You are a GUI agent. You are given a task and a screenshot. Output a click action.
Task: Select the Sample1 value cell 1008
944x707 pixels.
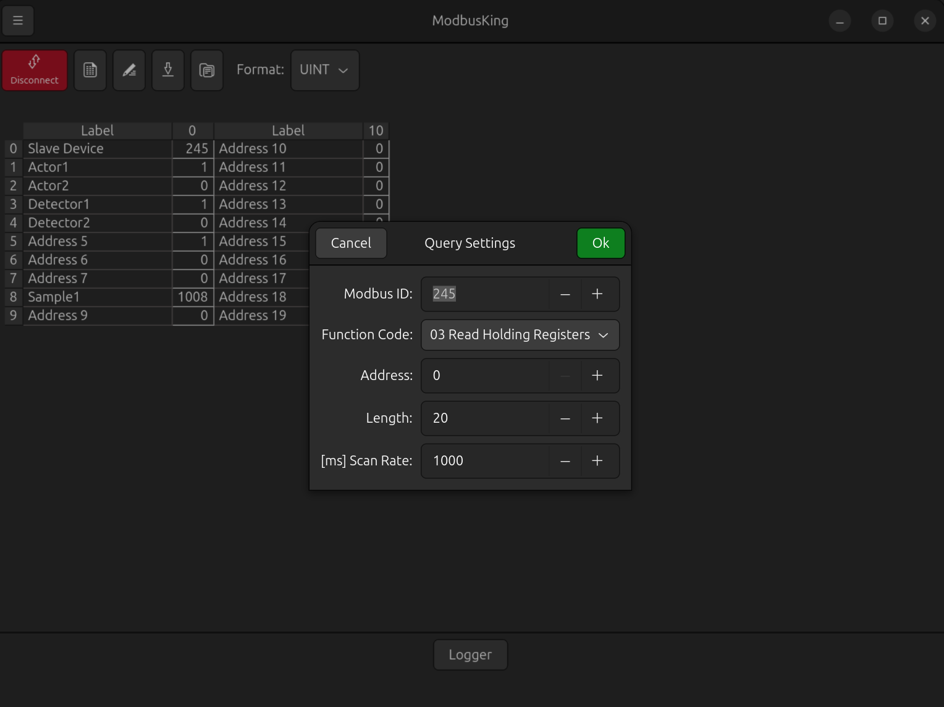(193, 297)
